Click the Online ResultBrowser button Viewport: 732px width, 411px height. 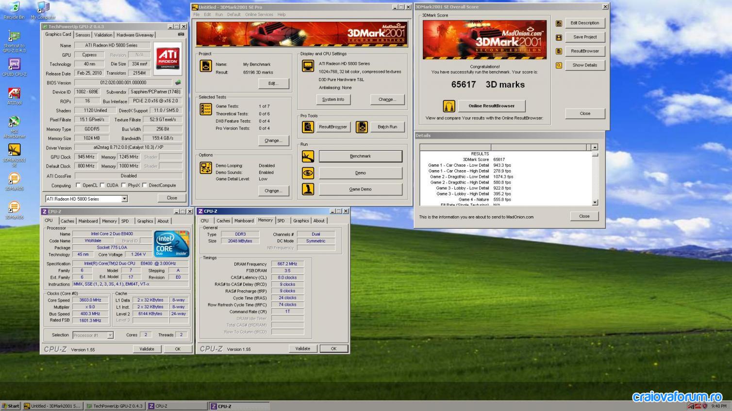click(x=491, y=106)
